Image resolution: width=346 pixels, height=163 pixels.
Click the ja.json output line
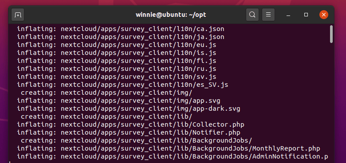tap(121, 37)
